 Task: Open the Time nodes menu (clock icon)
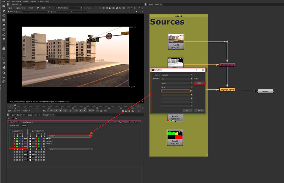pyautogui.click(x=4, y=16)
